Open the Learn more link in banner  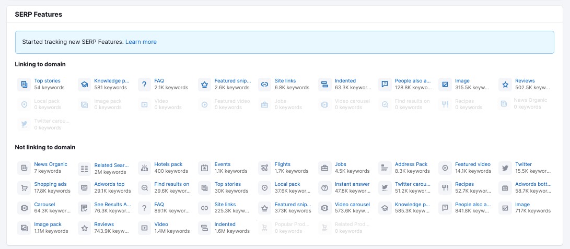pyautogui.click(x=141, y=42)
